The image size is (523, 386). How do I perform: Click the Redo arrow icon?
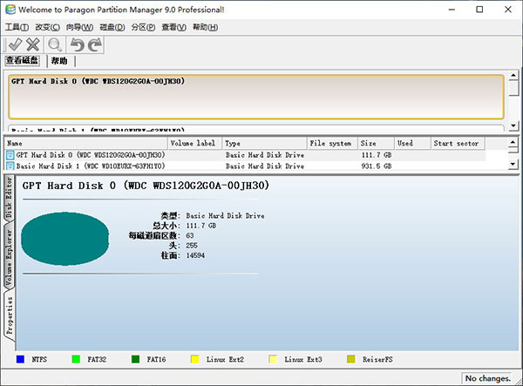point(94,44)
